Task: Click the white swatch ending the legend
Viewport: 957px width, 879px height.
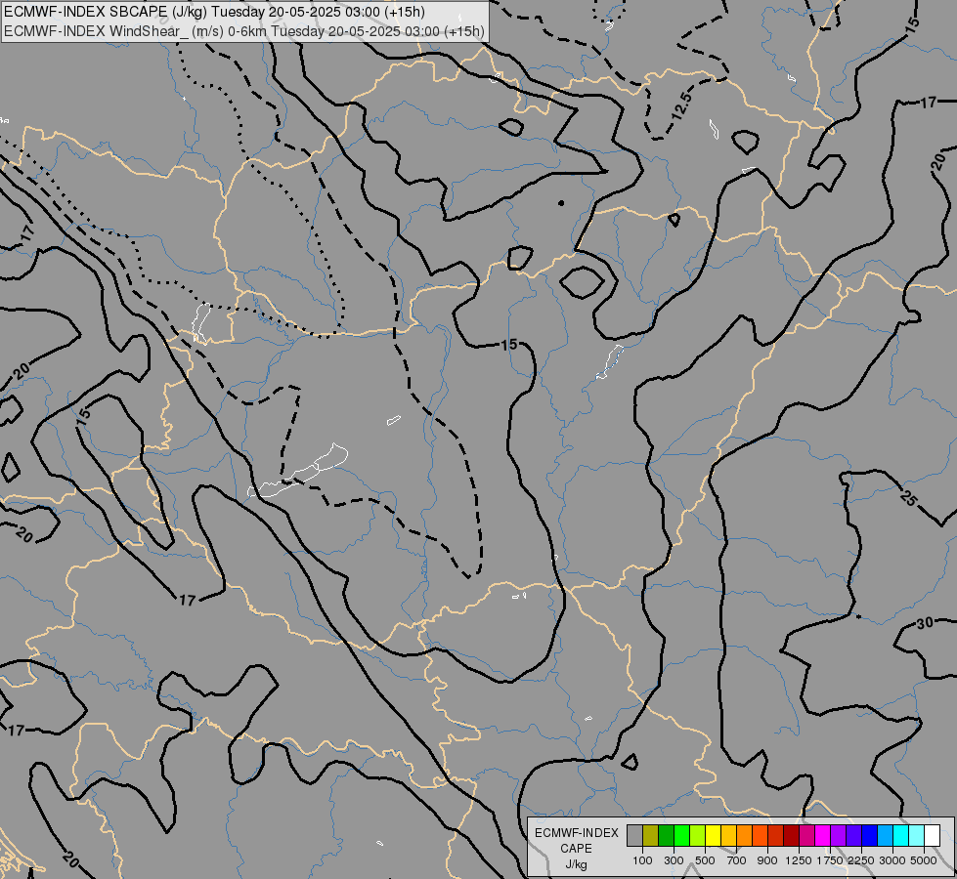Action: (x=932, y=836)
